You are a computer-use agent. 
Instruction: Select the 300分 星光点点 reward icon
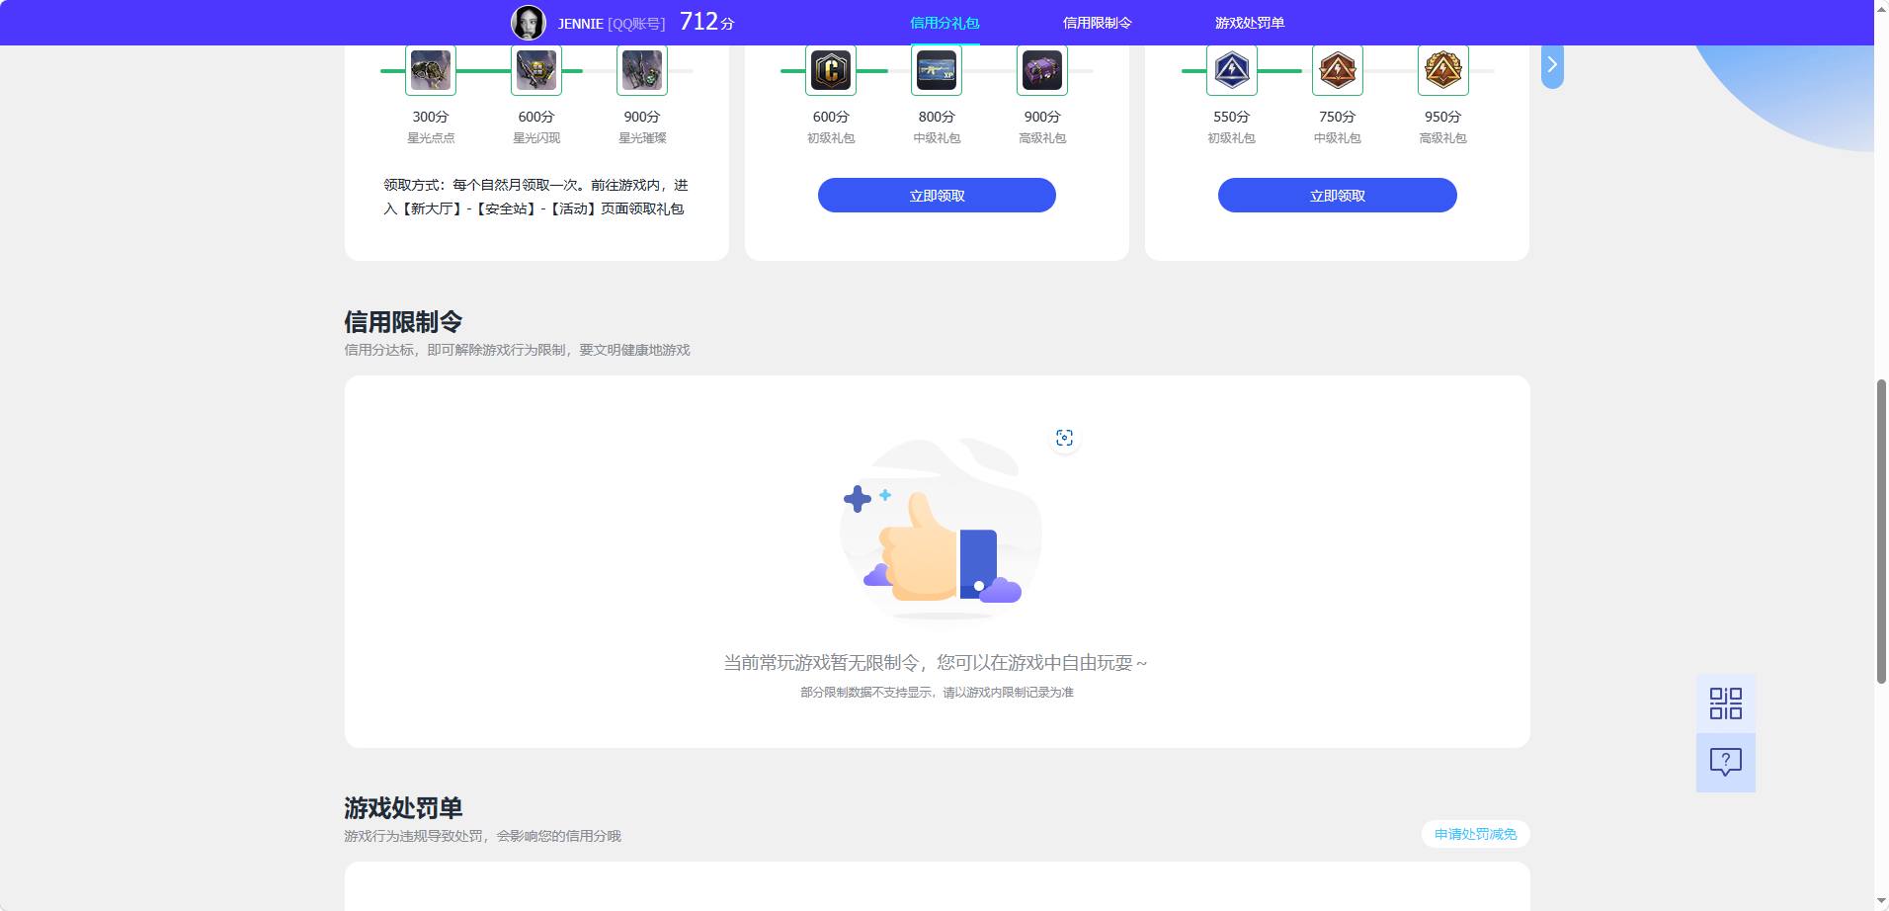431,70
